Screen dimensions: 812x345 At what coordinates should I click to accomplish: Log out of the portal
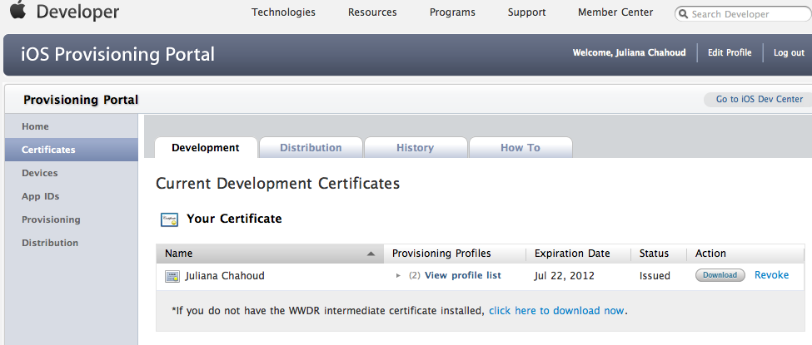tap(789, 52)
